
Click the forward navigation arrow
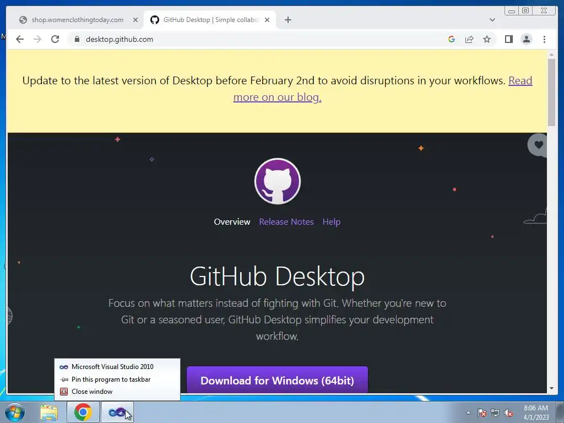(x=37, y=39)
